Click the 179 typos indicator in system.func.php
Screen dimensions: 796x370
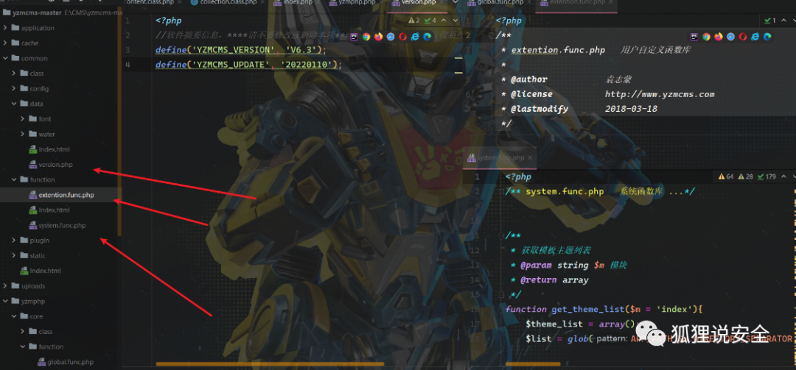coord(767,177)
